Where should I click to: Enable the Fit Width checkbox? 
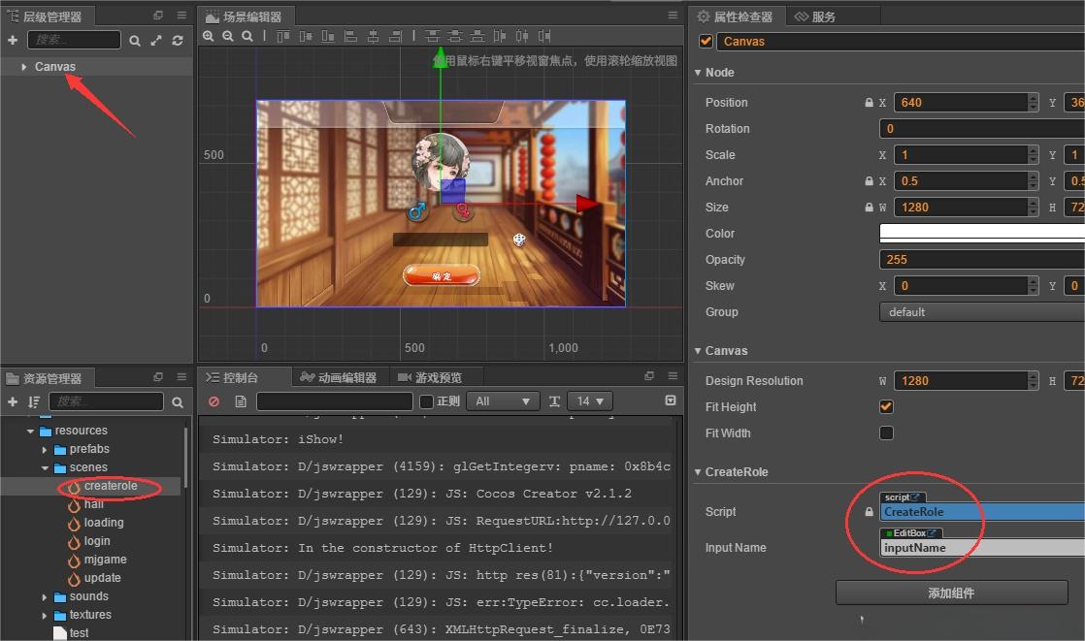tap(886, 433)
